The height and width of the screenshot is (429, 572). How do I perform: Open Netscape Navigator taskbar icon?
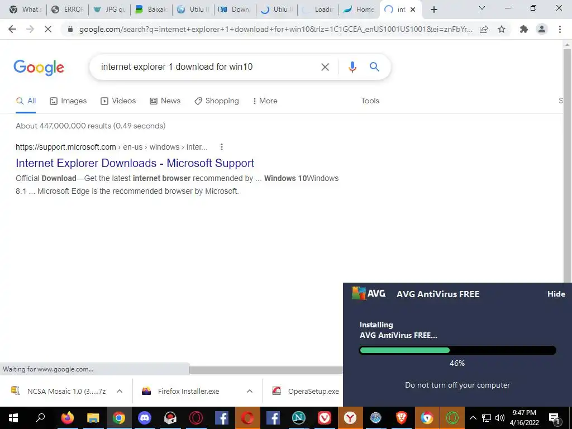click(298, 418)
